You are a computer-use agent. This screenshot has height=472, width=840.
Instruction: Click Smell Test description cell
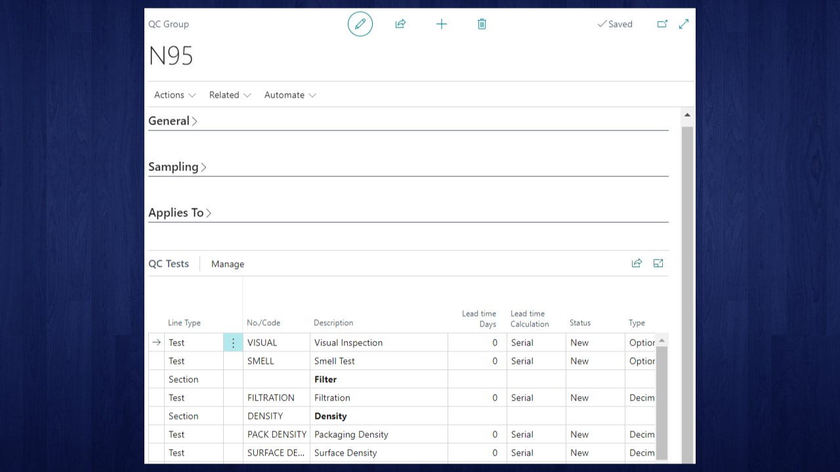pos(379,361)
